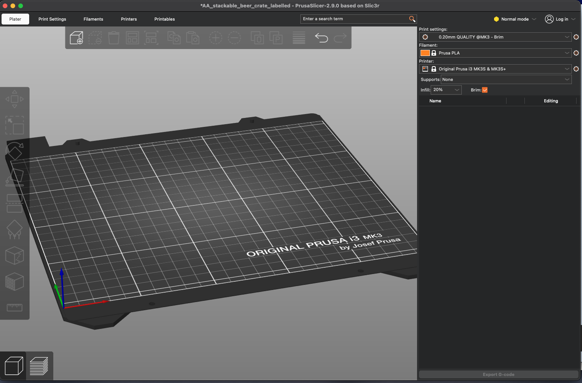Switch to the Filaments tab

93,19
